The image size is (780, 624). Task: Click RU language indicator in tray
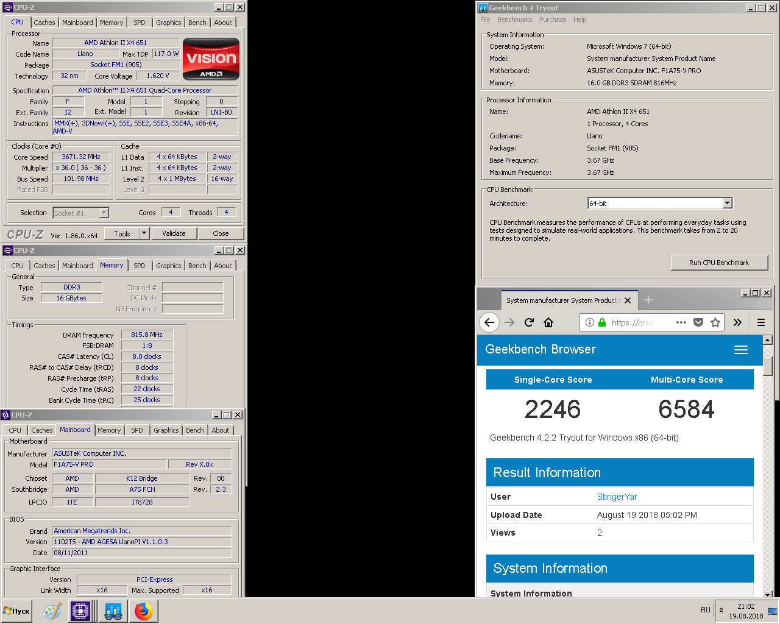(706, 610)
